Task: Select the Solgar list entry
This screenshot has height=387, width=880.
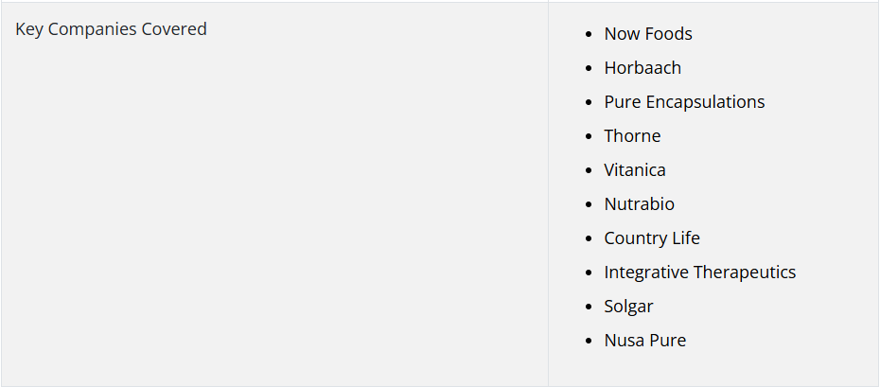Action: (628, 307)
